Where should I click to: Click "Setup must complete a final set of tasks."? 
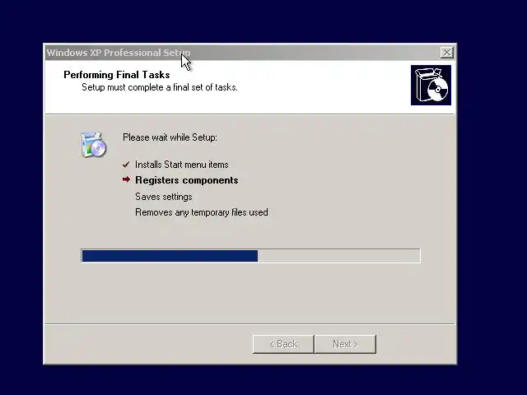(160, 87)
